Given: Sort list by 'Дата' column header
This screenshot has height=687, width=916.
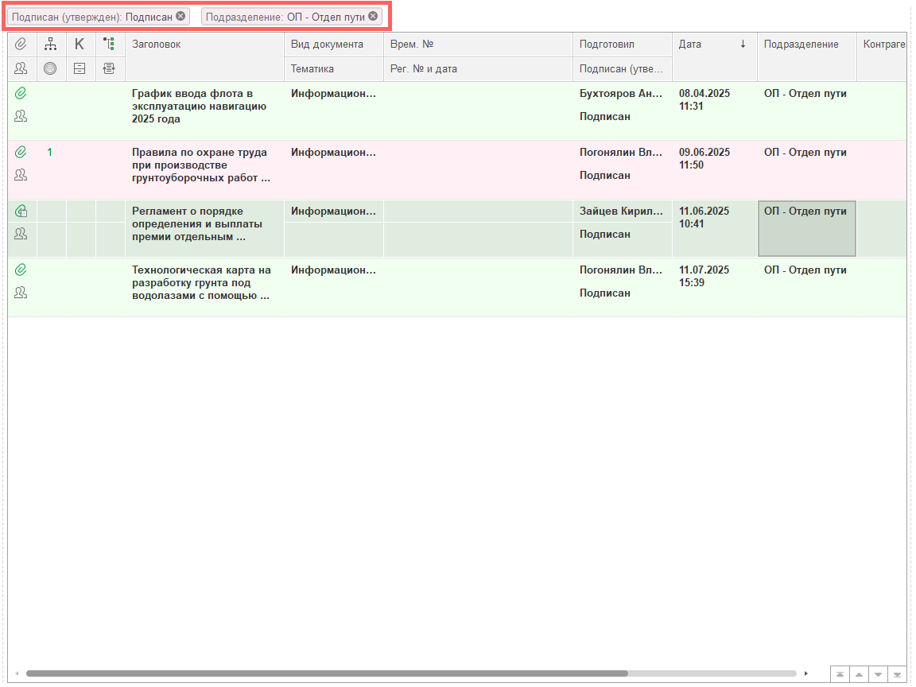Looking at the screenshot, I should (712, 45).
